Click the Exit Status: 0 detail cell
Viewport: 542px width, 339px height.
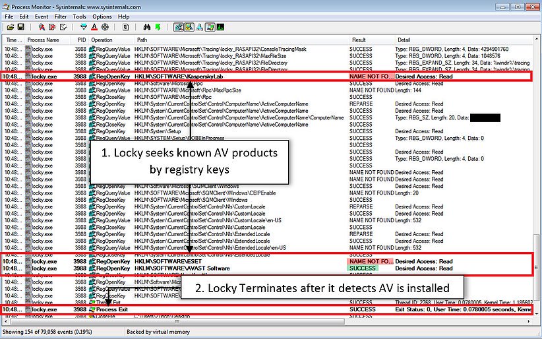pyautogui.click(x=463, y=309)
